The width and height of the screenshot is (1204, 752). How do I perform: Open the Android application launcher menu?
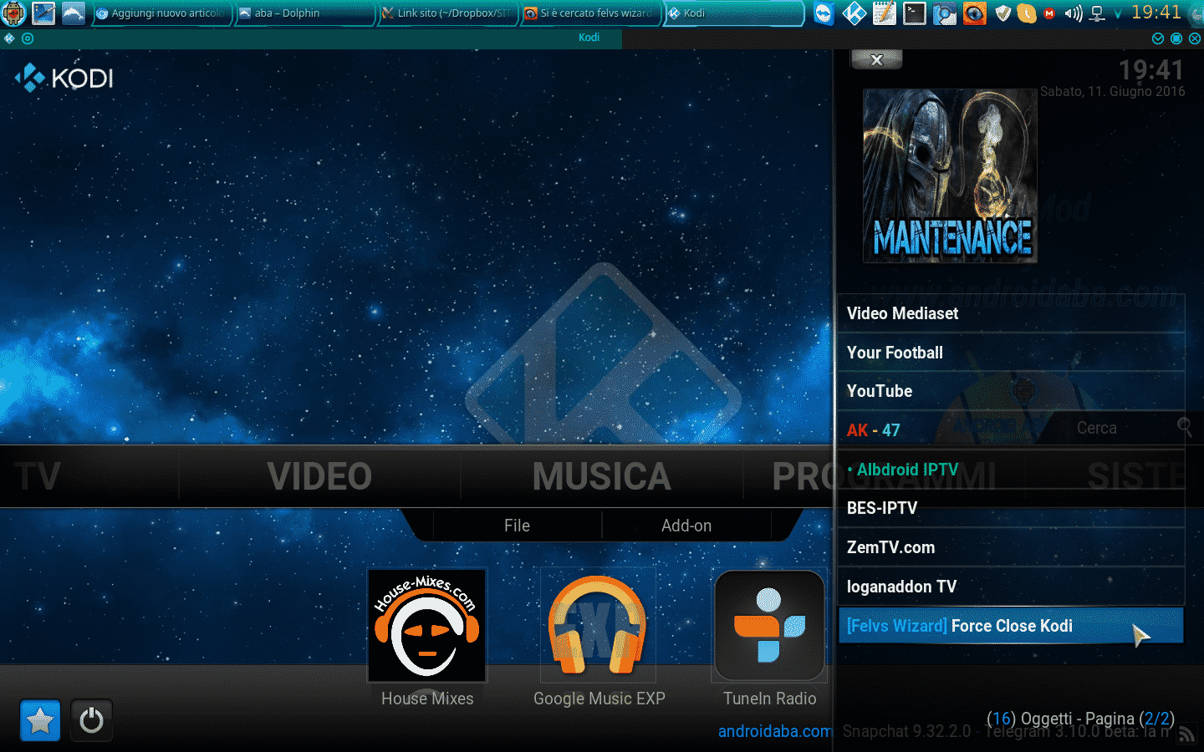(13, 13)
